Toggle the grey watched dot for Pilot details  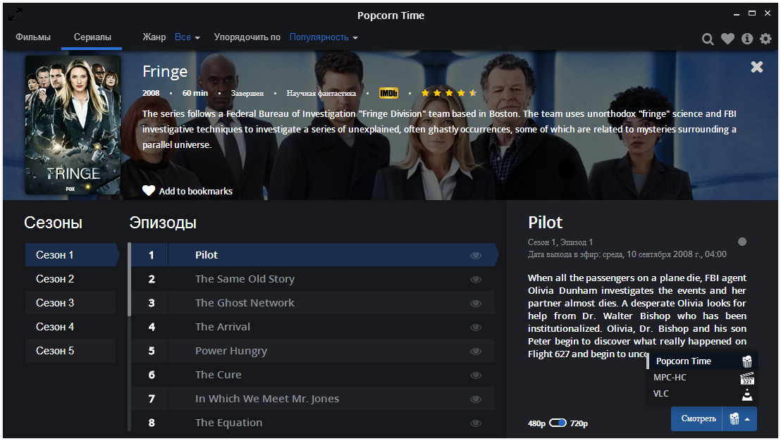point(742,242)
